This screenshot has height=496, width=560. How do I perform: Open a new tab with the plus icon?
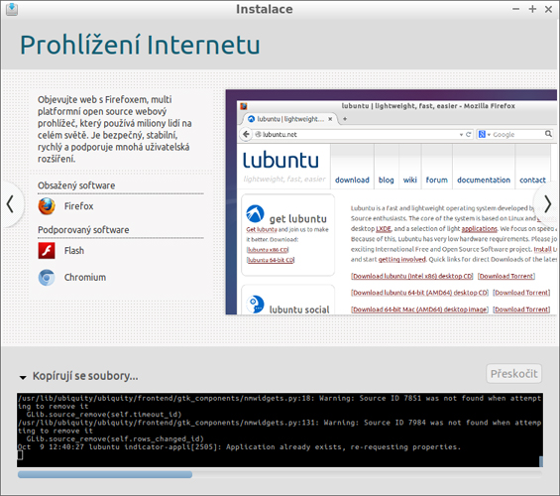pyautogui.click(x=345, y=119)
